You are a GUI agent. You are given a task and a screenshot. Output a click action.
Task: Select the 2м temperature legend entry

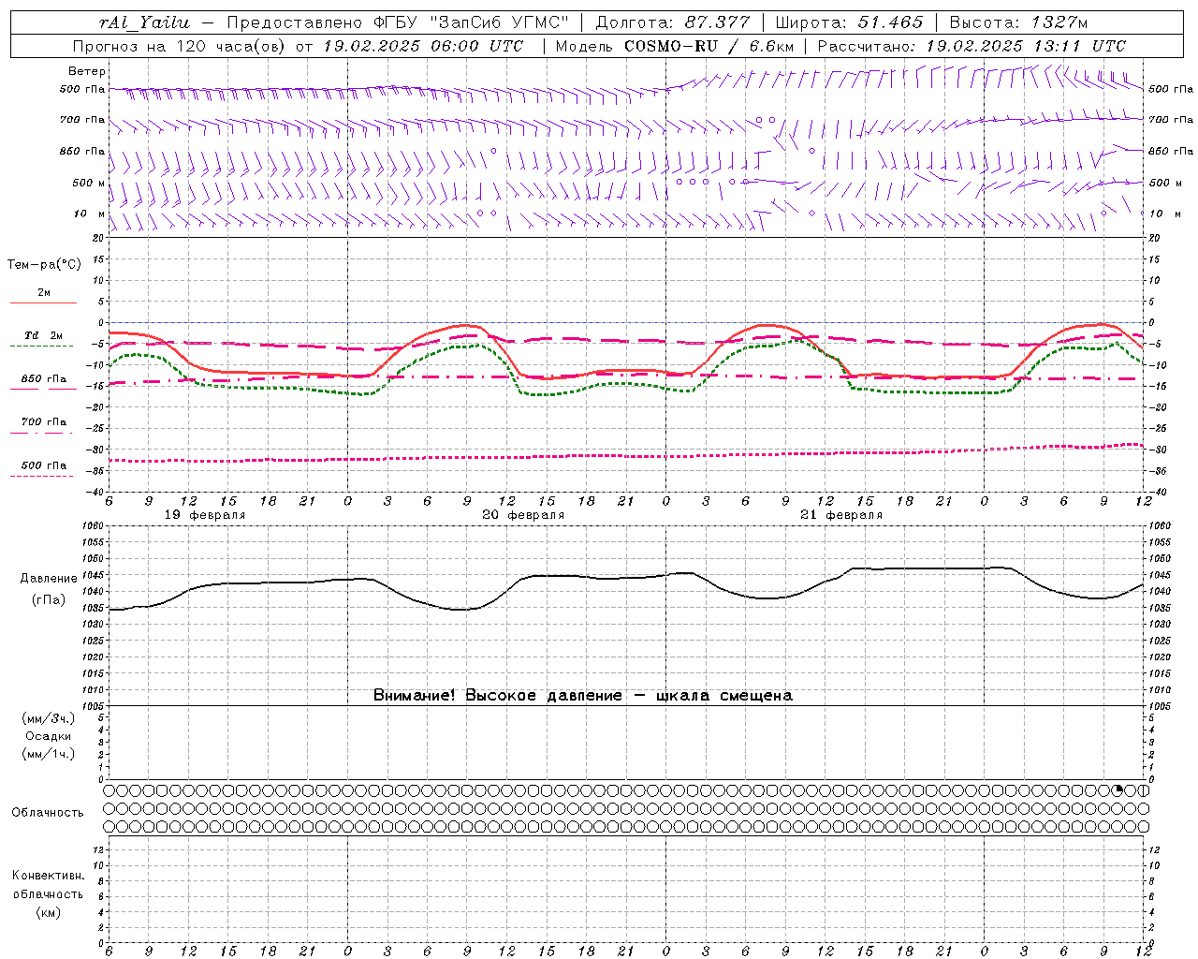(44, 293)
